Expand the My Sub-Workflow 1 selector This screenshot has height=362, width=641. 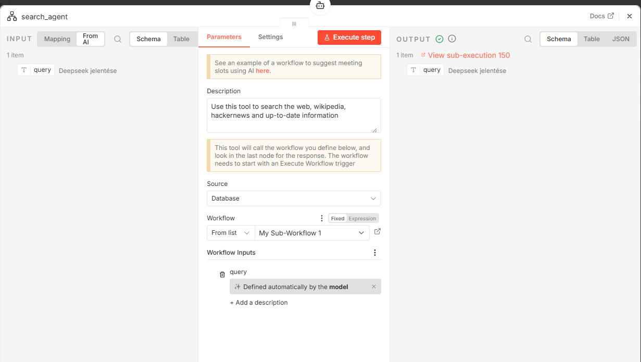[x=312, y=233]
